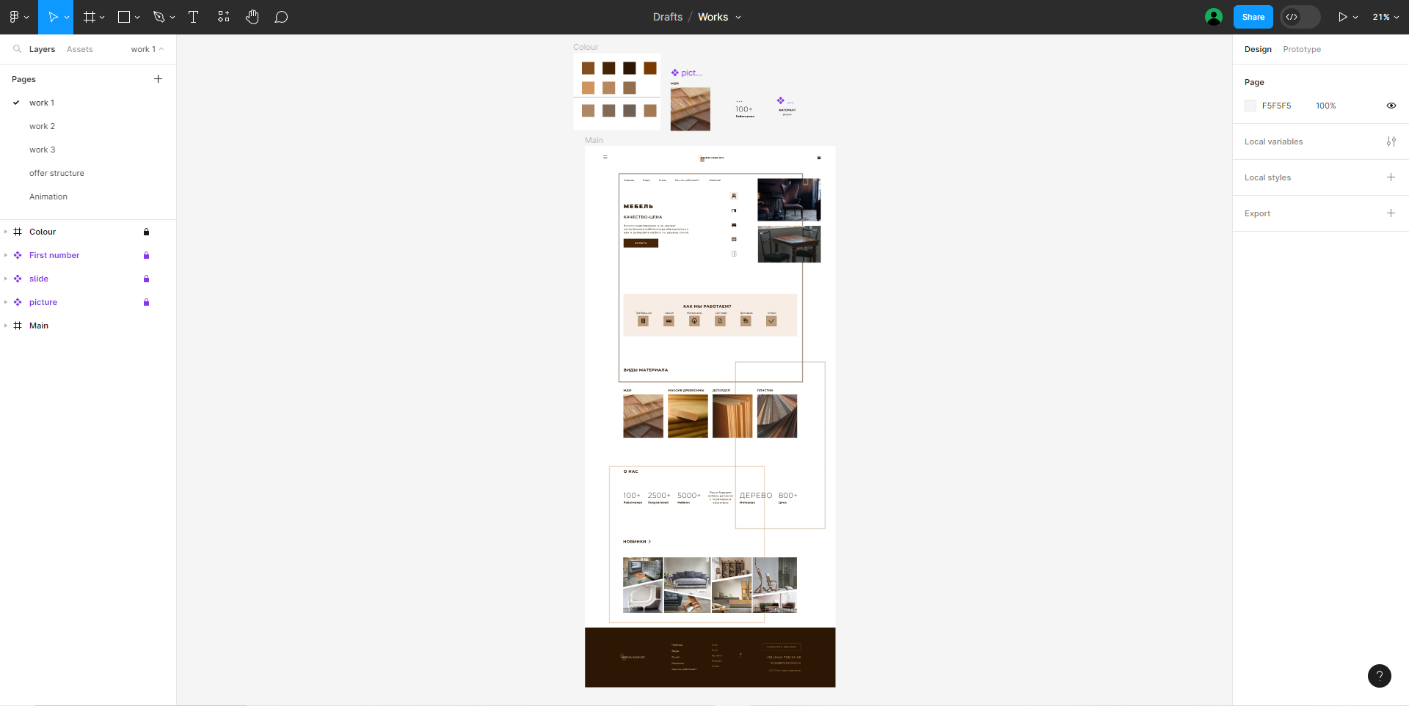Image resolution: width=1409 pixels, height=706 pixels.
Task: Switch to the Assets tab
Action: [79, 49]
